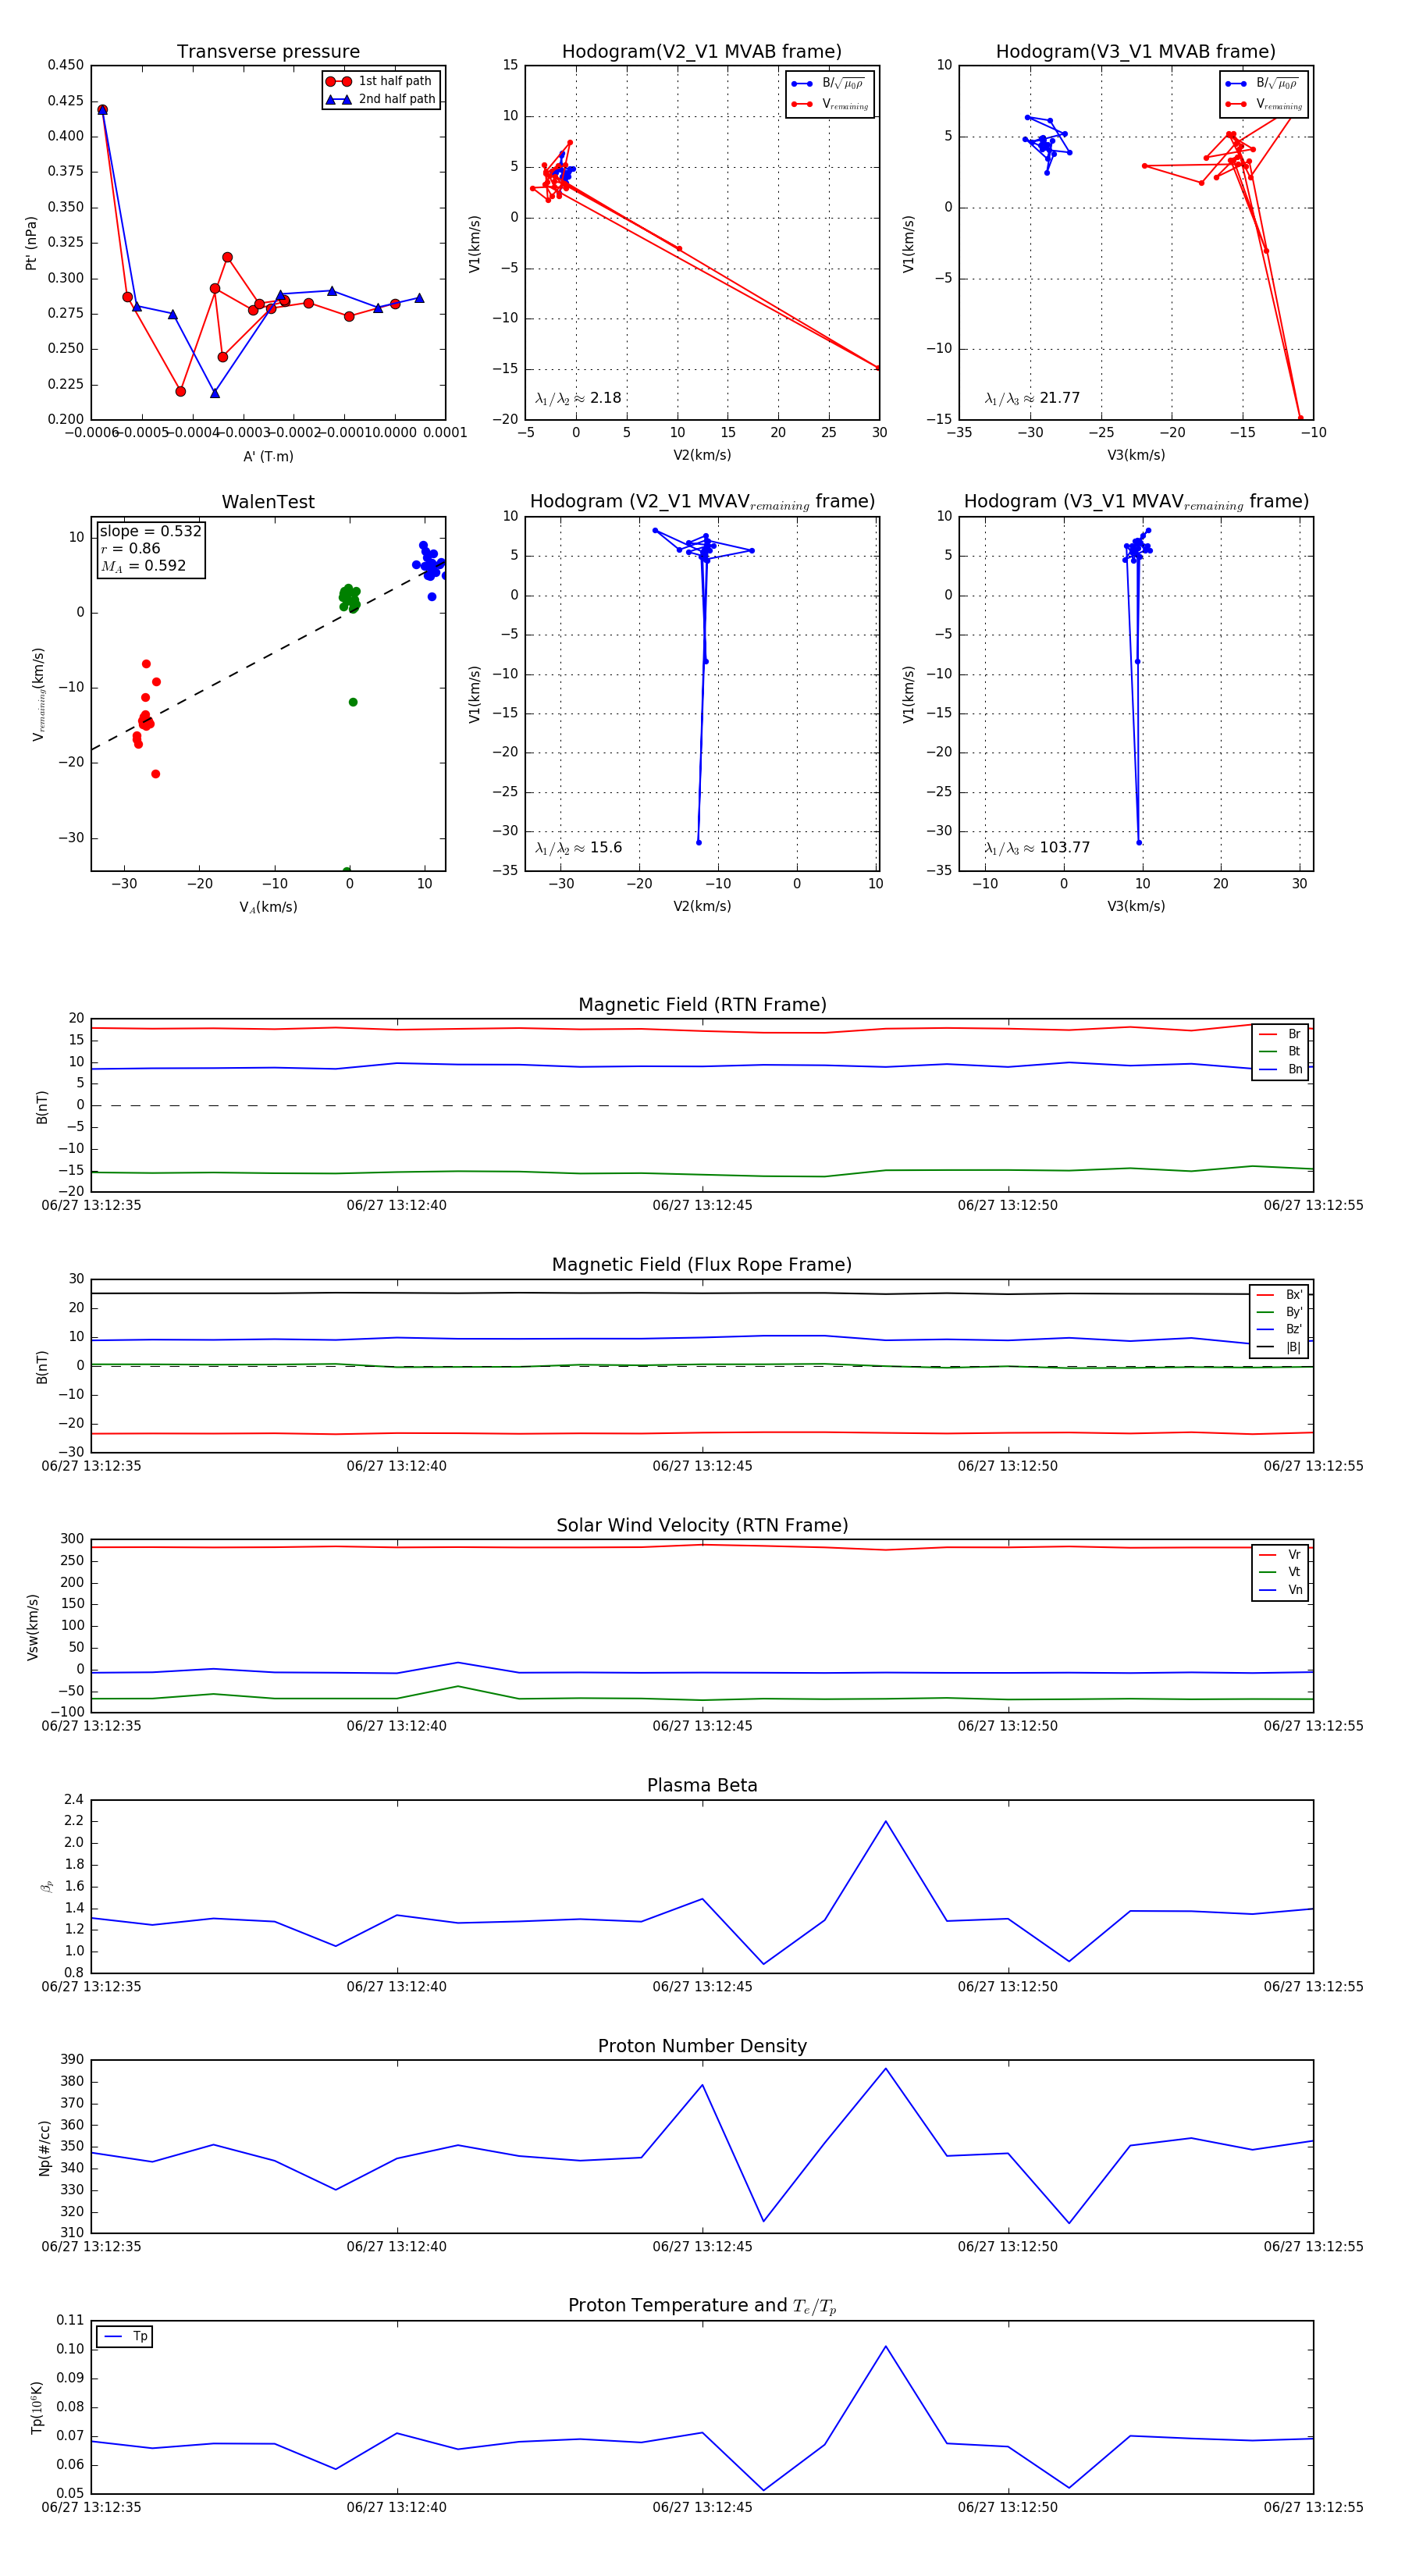This screenshot has height=2576, width=1405.
Task: Click the Proton Number Density chart title
Action: 702,2046
